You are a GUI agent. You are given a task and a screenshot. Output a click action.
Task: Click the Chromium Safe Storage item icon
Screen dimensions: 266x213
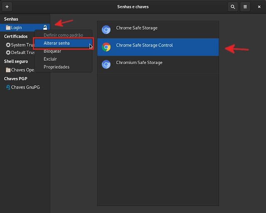106,64
